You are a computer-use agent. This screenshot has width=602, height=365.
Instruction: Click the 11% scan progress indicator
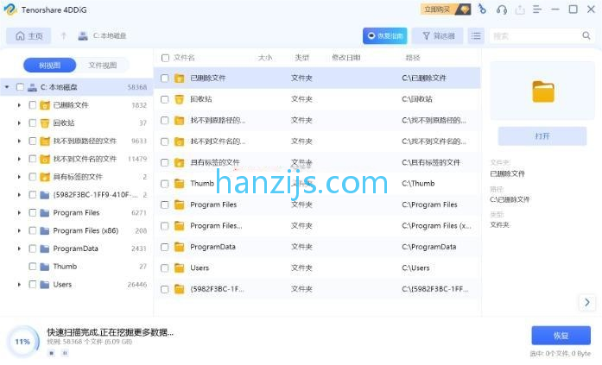pos(22,342)
